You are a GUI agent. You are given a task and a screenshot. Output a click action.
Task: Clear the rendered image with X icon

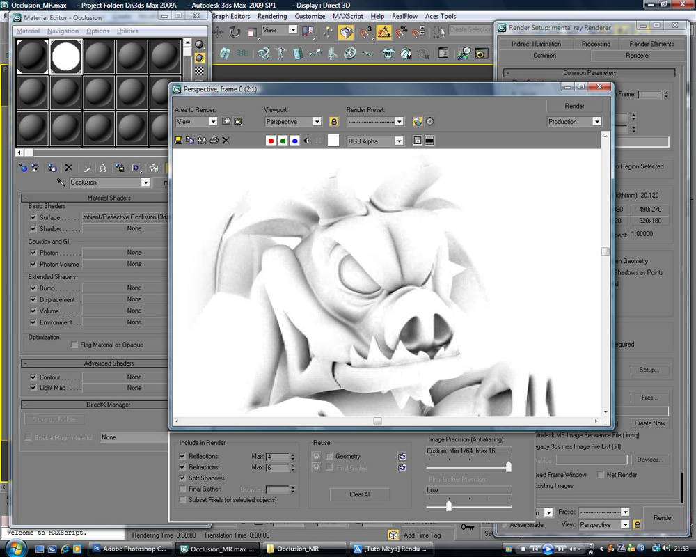pos(226,141)
